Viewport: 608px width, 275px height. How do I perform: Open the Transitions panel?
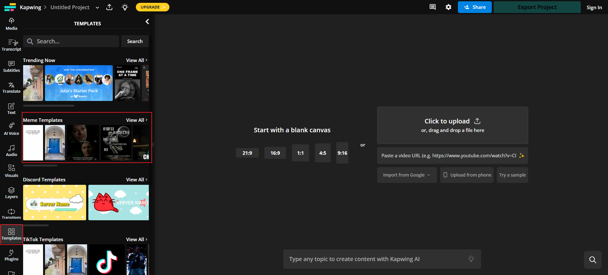click(11, 213)
